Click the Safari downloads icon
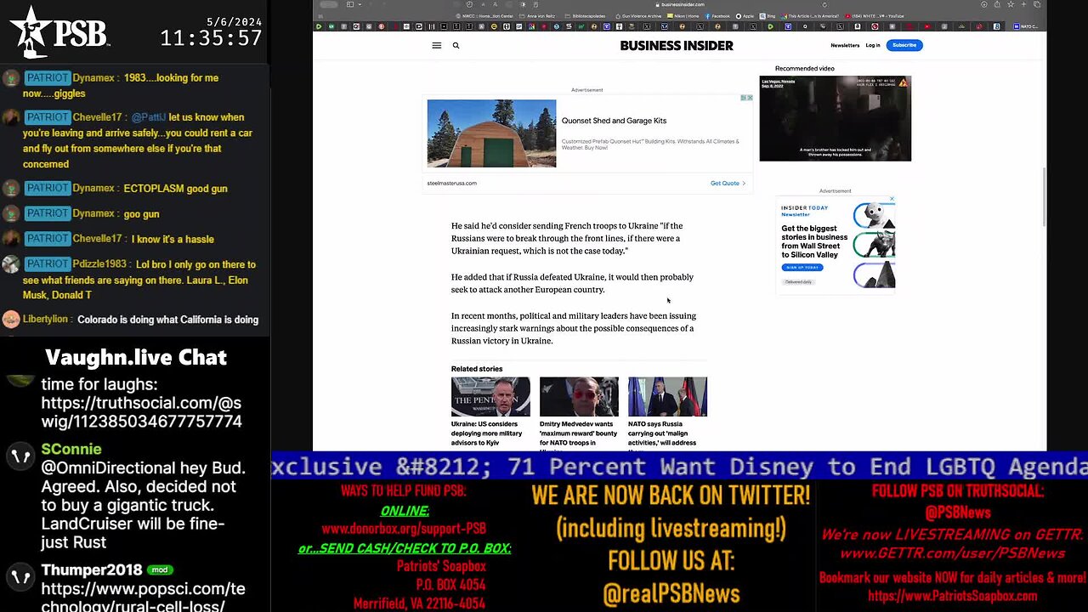The height and width of the screenshot is (612, 1088). (x=985, y=4)
